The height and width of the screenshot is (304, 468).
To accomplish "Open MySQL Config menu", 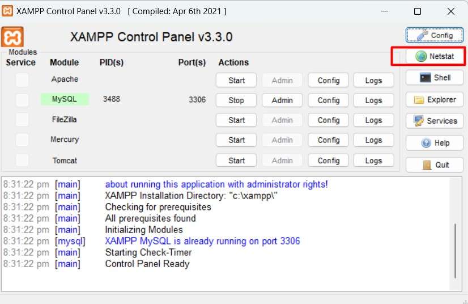I will pos(328,100).
